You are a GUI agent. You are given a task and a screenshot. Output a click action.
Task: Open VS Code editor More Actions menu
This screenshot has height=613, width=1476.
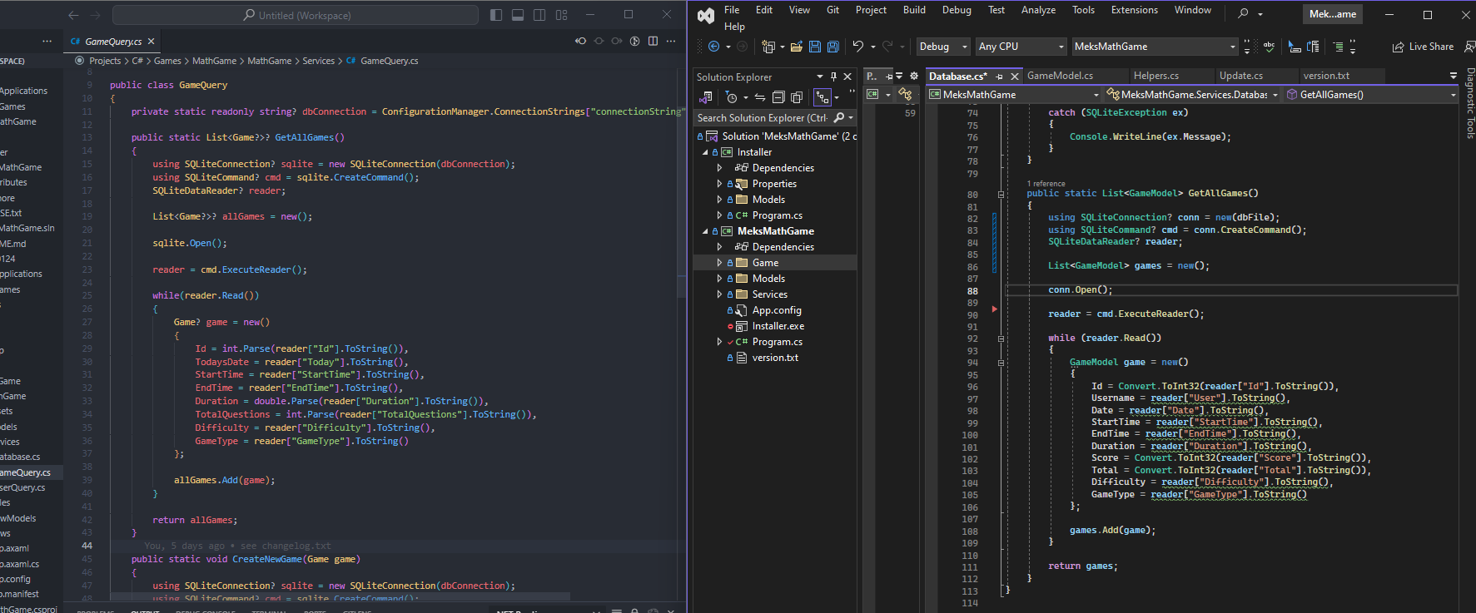point(671,41)
